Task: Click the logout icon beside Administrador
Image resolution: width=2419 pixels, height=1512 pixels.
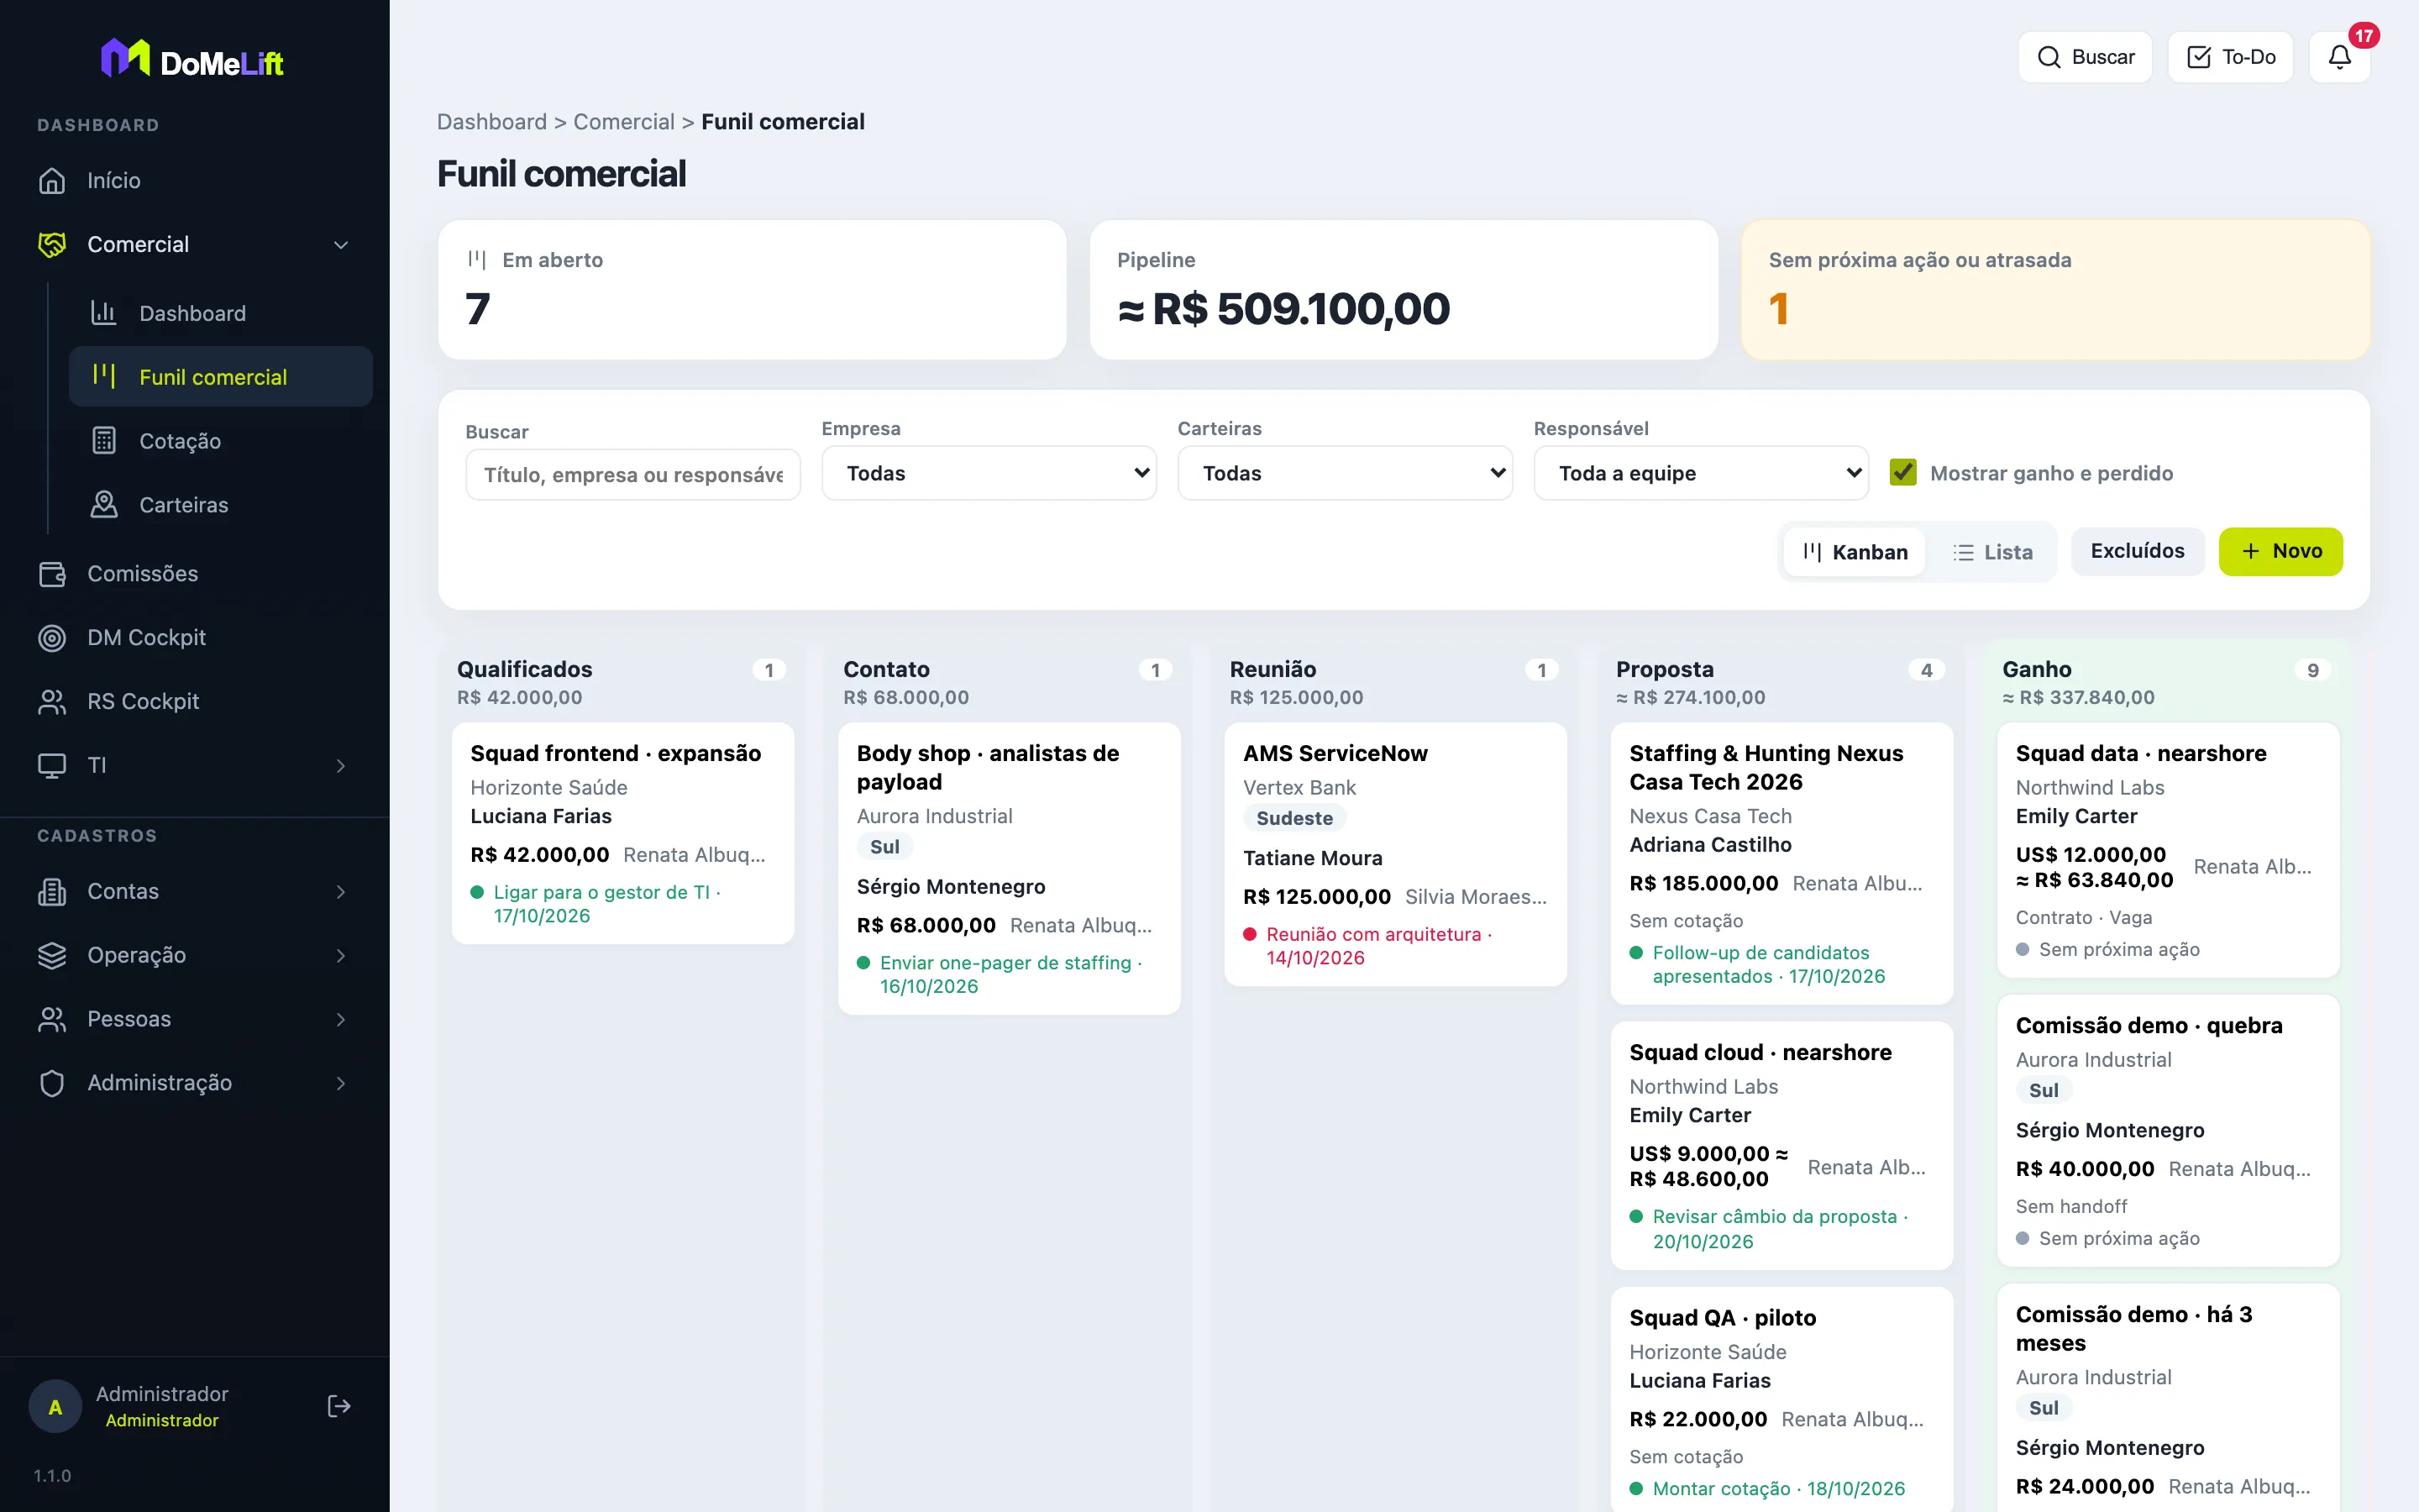Action: click(x=338, y=1406)
